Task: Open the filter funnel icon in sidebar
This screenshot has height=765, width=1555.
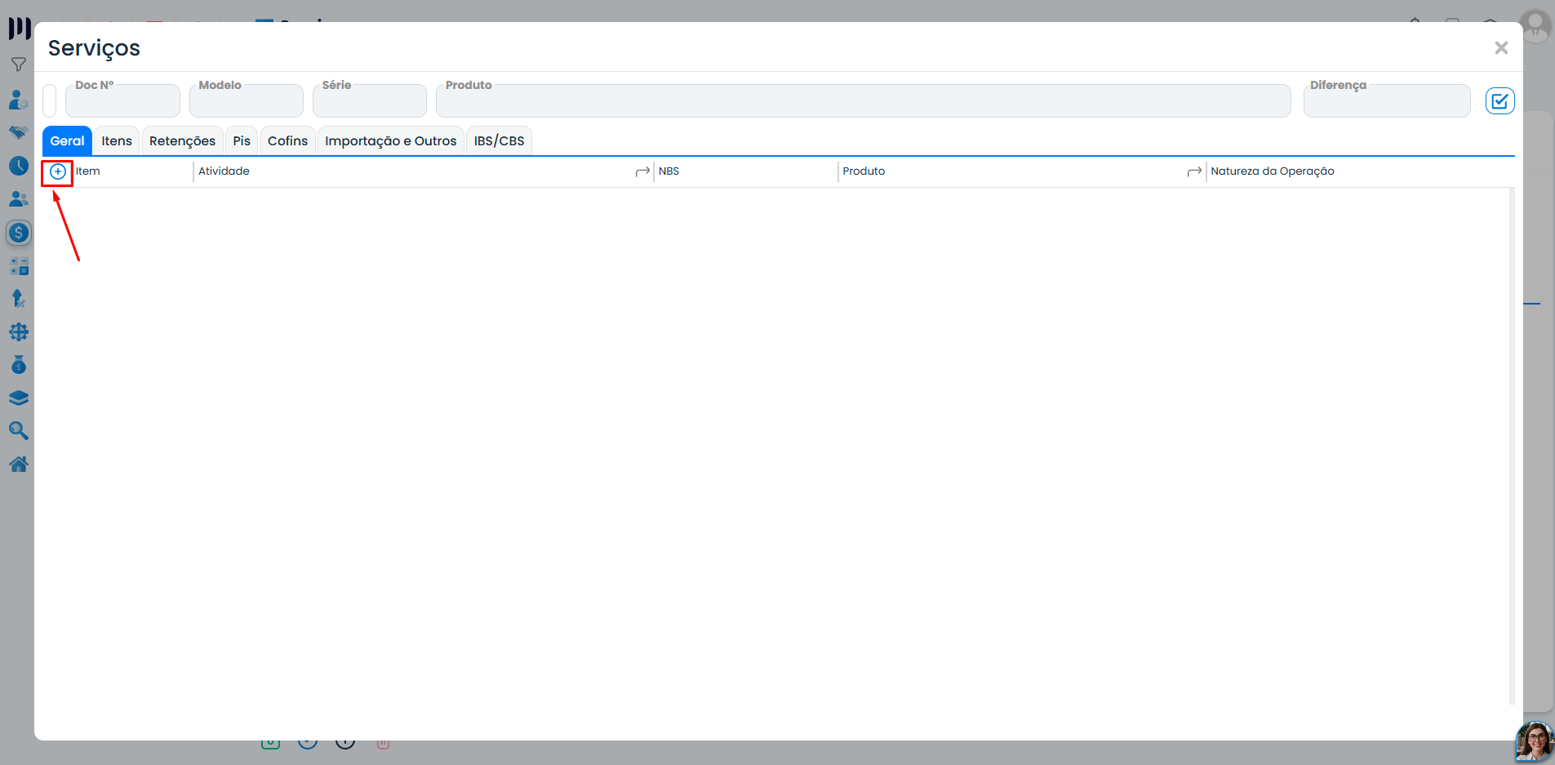Action: (x=18, y=64)
